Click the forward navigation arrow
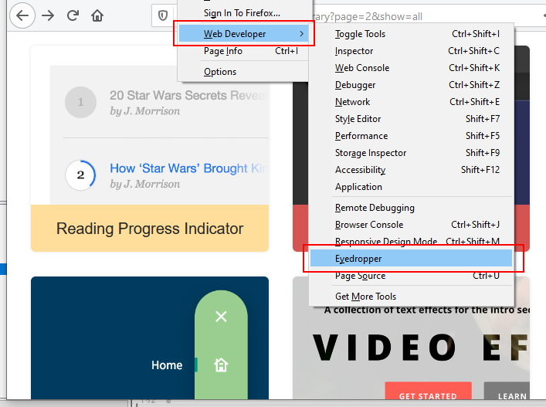This screenshot has height=407, width=546. [x=48, y=15]
